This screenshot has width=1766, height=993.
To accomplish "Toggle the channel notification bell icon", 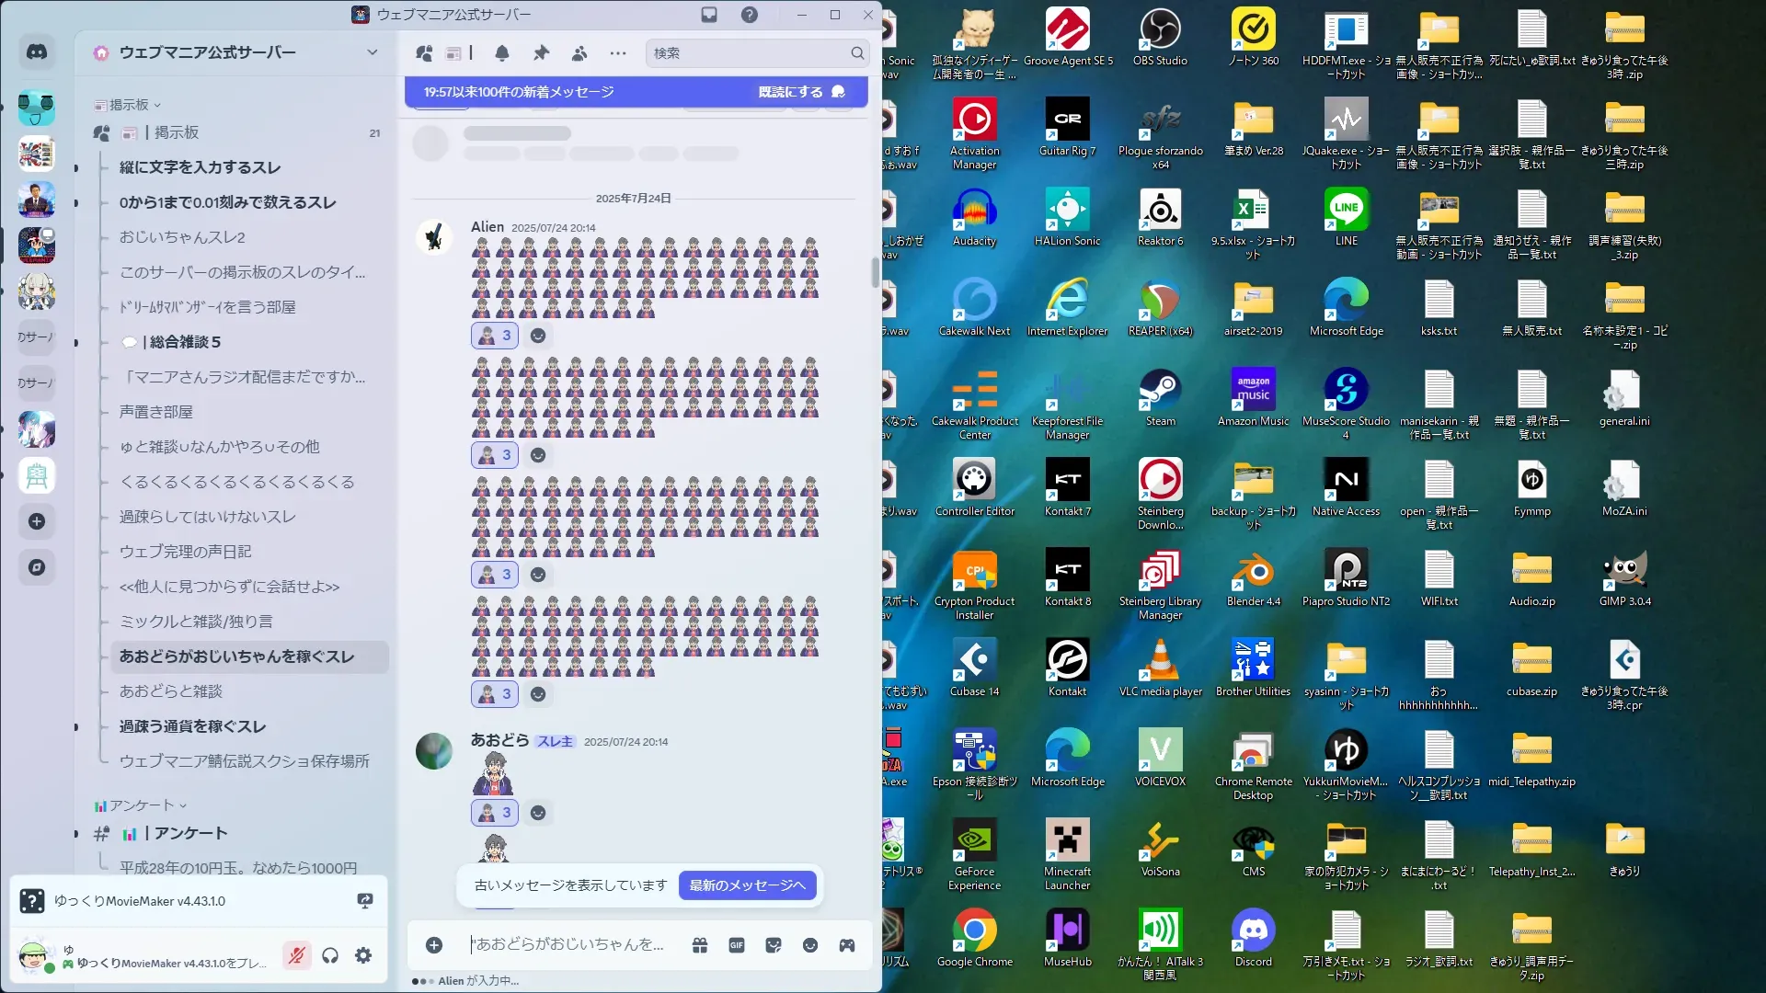I will [502, 53].
